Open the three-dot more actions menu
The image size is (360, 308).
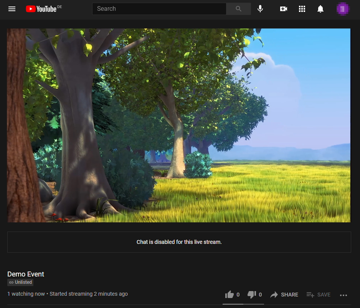point(343,295)
